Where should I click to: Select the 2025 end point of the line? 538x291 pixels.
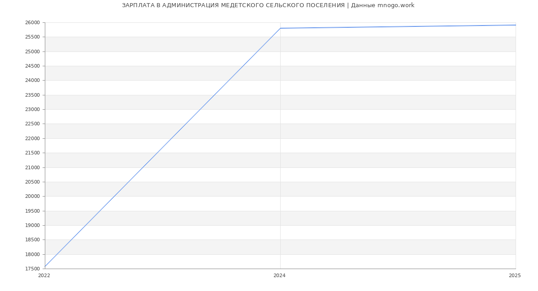(515, 25)
